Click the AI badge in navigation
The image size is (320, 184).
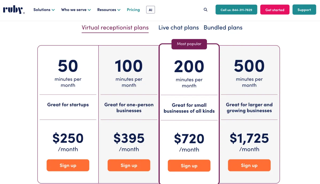click(x=150, y=10)
